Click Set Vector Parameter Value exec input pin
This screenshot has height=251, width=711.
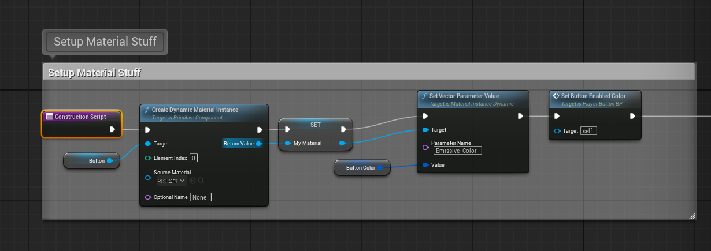pyautogui.click(x=425, y=116)
